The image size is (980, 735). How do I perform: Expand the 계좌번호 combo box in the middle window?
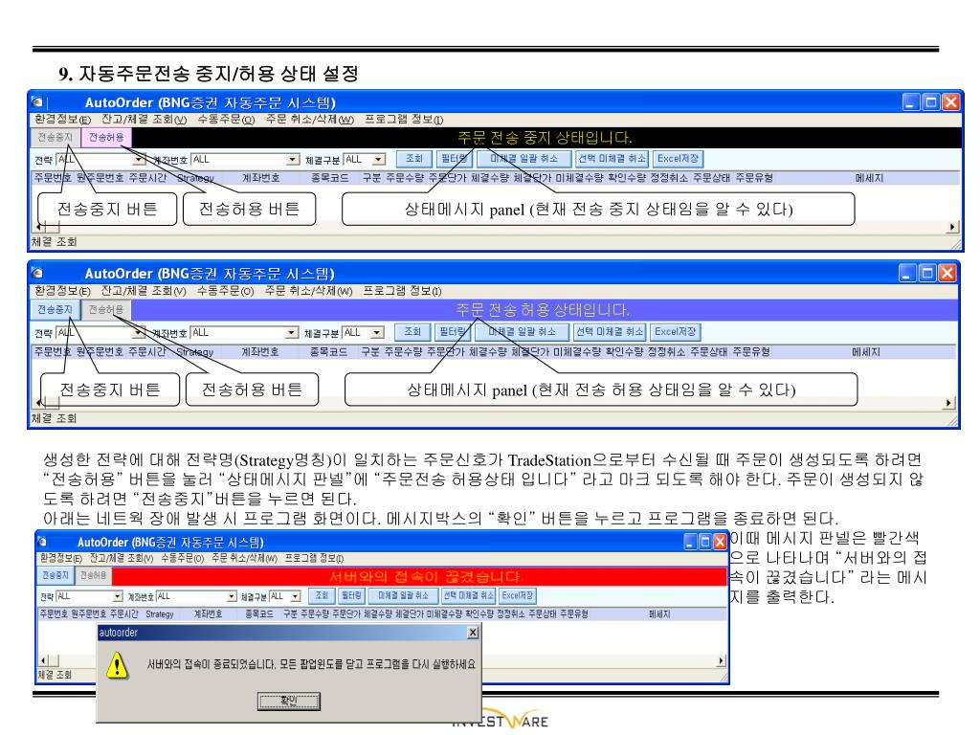pos(291,332)
